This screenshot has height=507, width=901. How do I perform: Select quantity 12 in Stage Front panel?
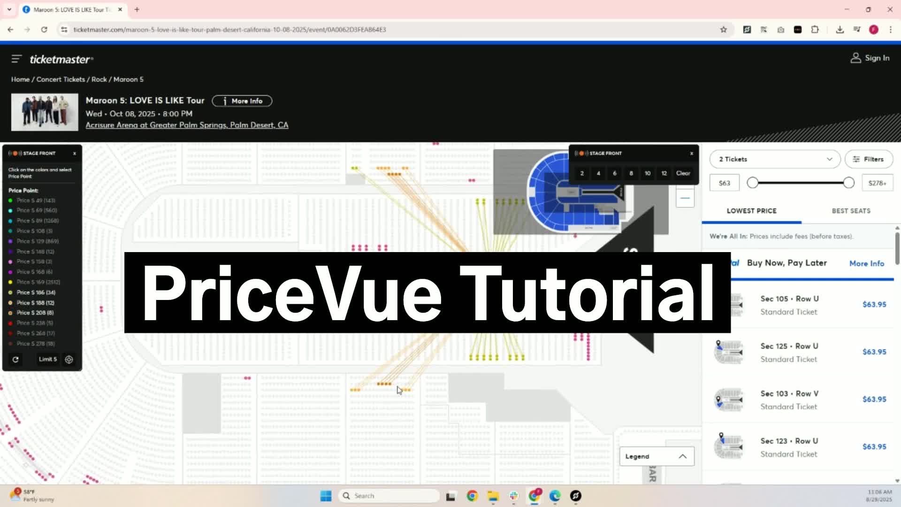coord(664,173)
